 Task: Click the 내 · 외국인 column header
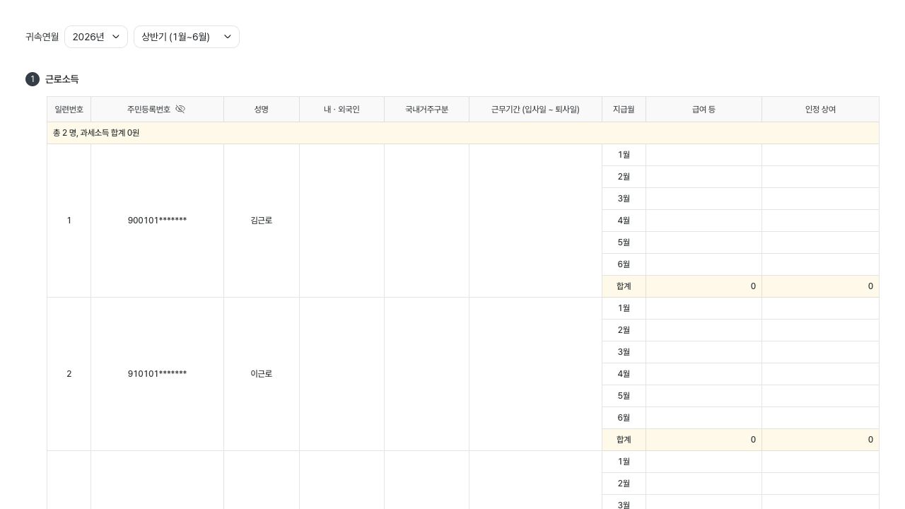[x=341, y=110]
